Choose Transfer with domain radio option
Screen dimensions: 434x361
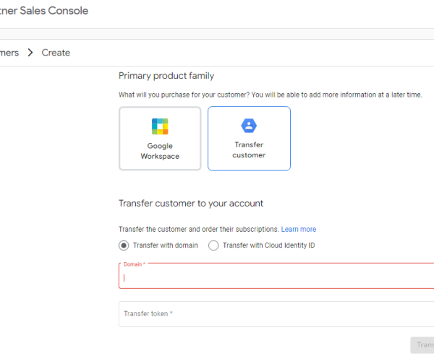coord(124,245)
